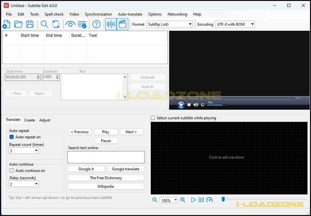Open the Spell check menu

tap(54, 14)
